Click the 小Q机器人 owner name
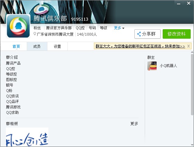 168,66
